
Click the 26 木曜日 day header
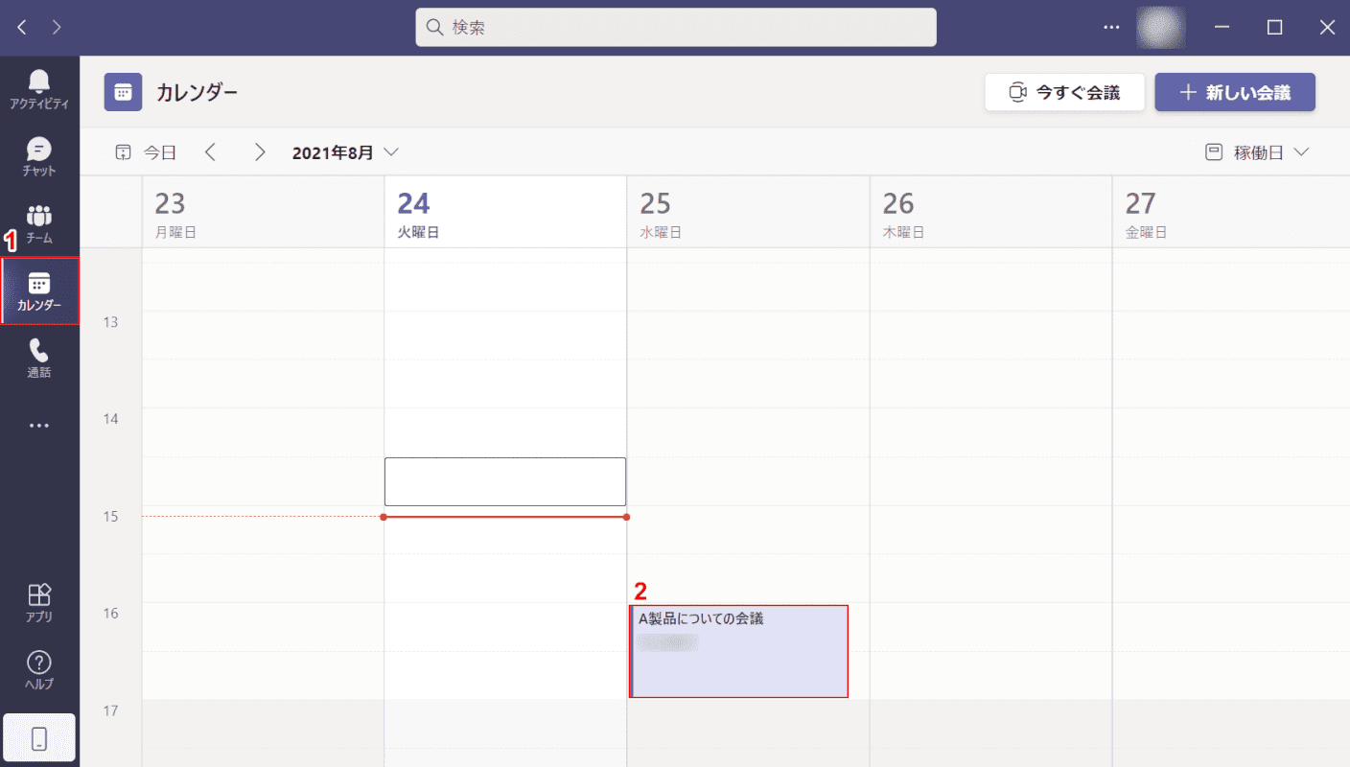pyautogui.click(x=990, y=213)
